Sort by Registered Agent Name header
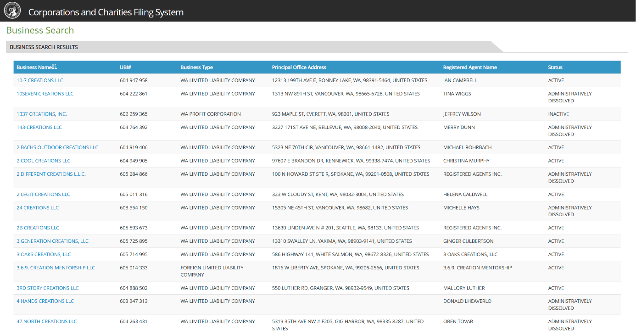 tap(470, 67)
